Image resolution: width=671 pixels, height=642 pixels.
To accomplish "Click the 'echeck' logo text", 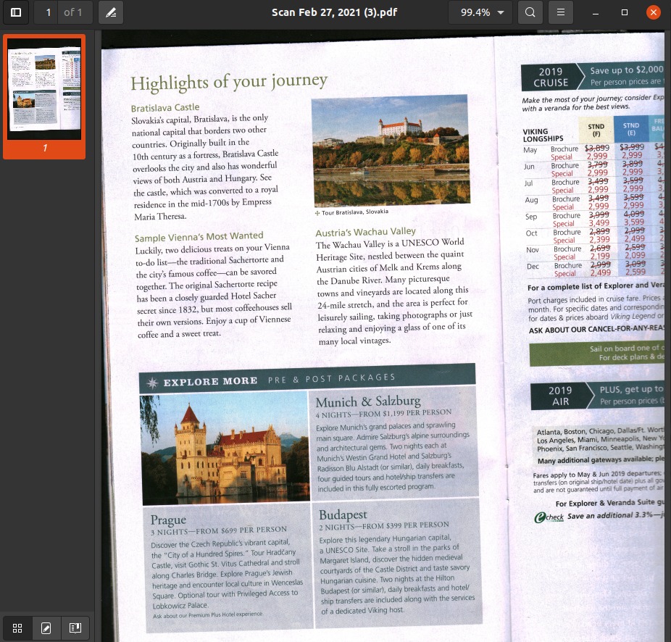I will tap(549, 517).
